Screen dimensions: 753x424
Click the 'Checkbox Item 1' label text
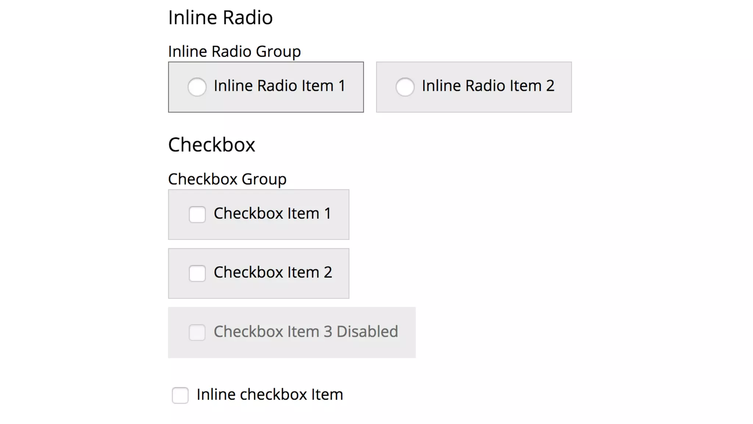pyautogui.click(x=272, y=213)
